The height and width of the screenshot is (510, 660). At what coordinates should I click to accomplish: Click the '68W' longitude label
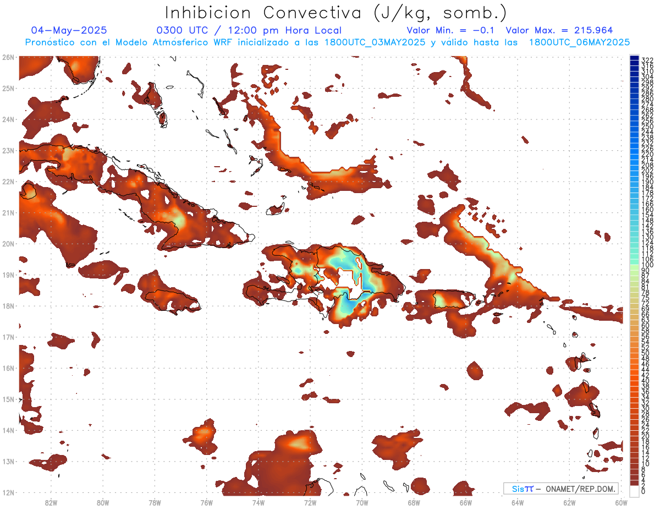click(x=414, y=502)
